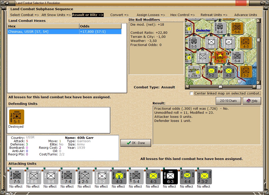Click the Hex column header

[43, 26]
